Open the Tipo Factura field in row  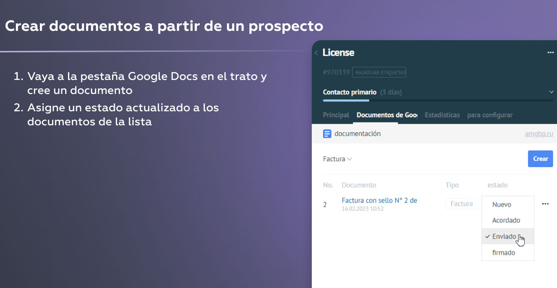pyautogui.click(x=462, y=204)
